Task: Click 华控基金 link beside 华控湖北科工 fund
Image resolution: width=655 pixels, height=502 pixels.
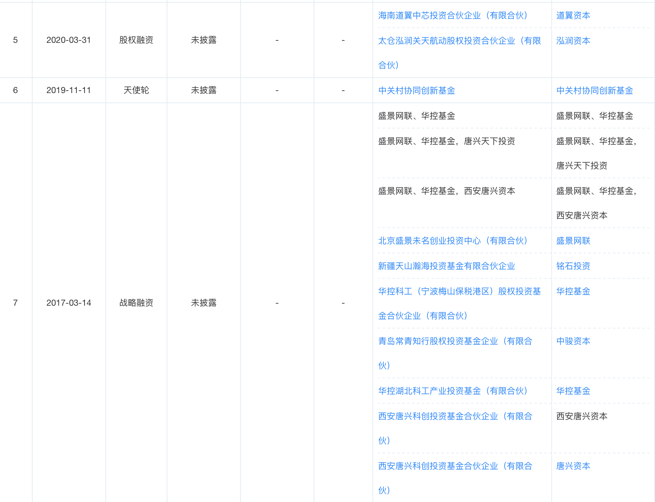Action: [x=573, y=391]
